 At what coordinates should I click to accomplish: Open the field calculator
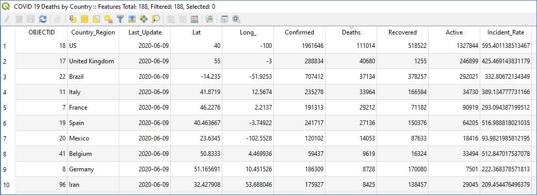(x=194, y=19)
